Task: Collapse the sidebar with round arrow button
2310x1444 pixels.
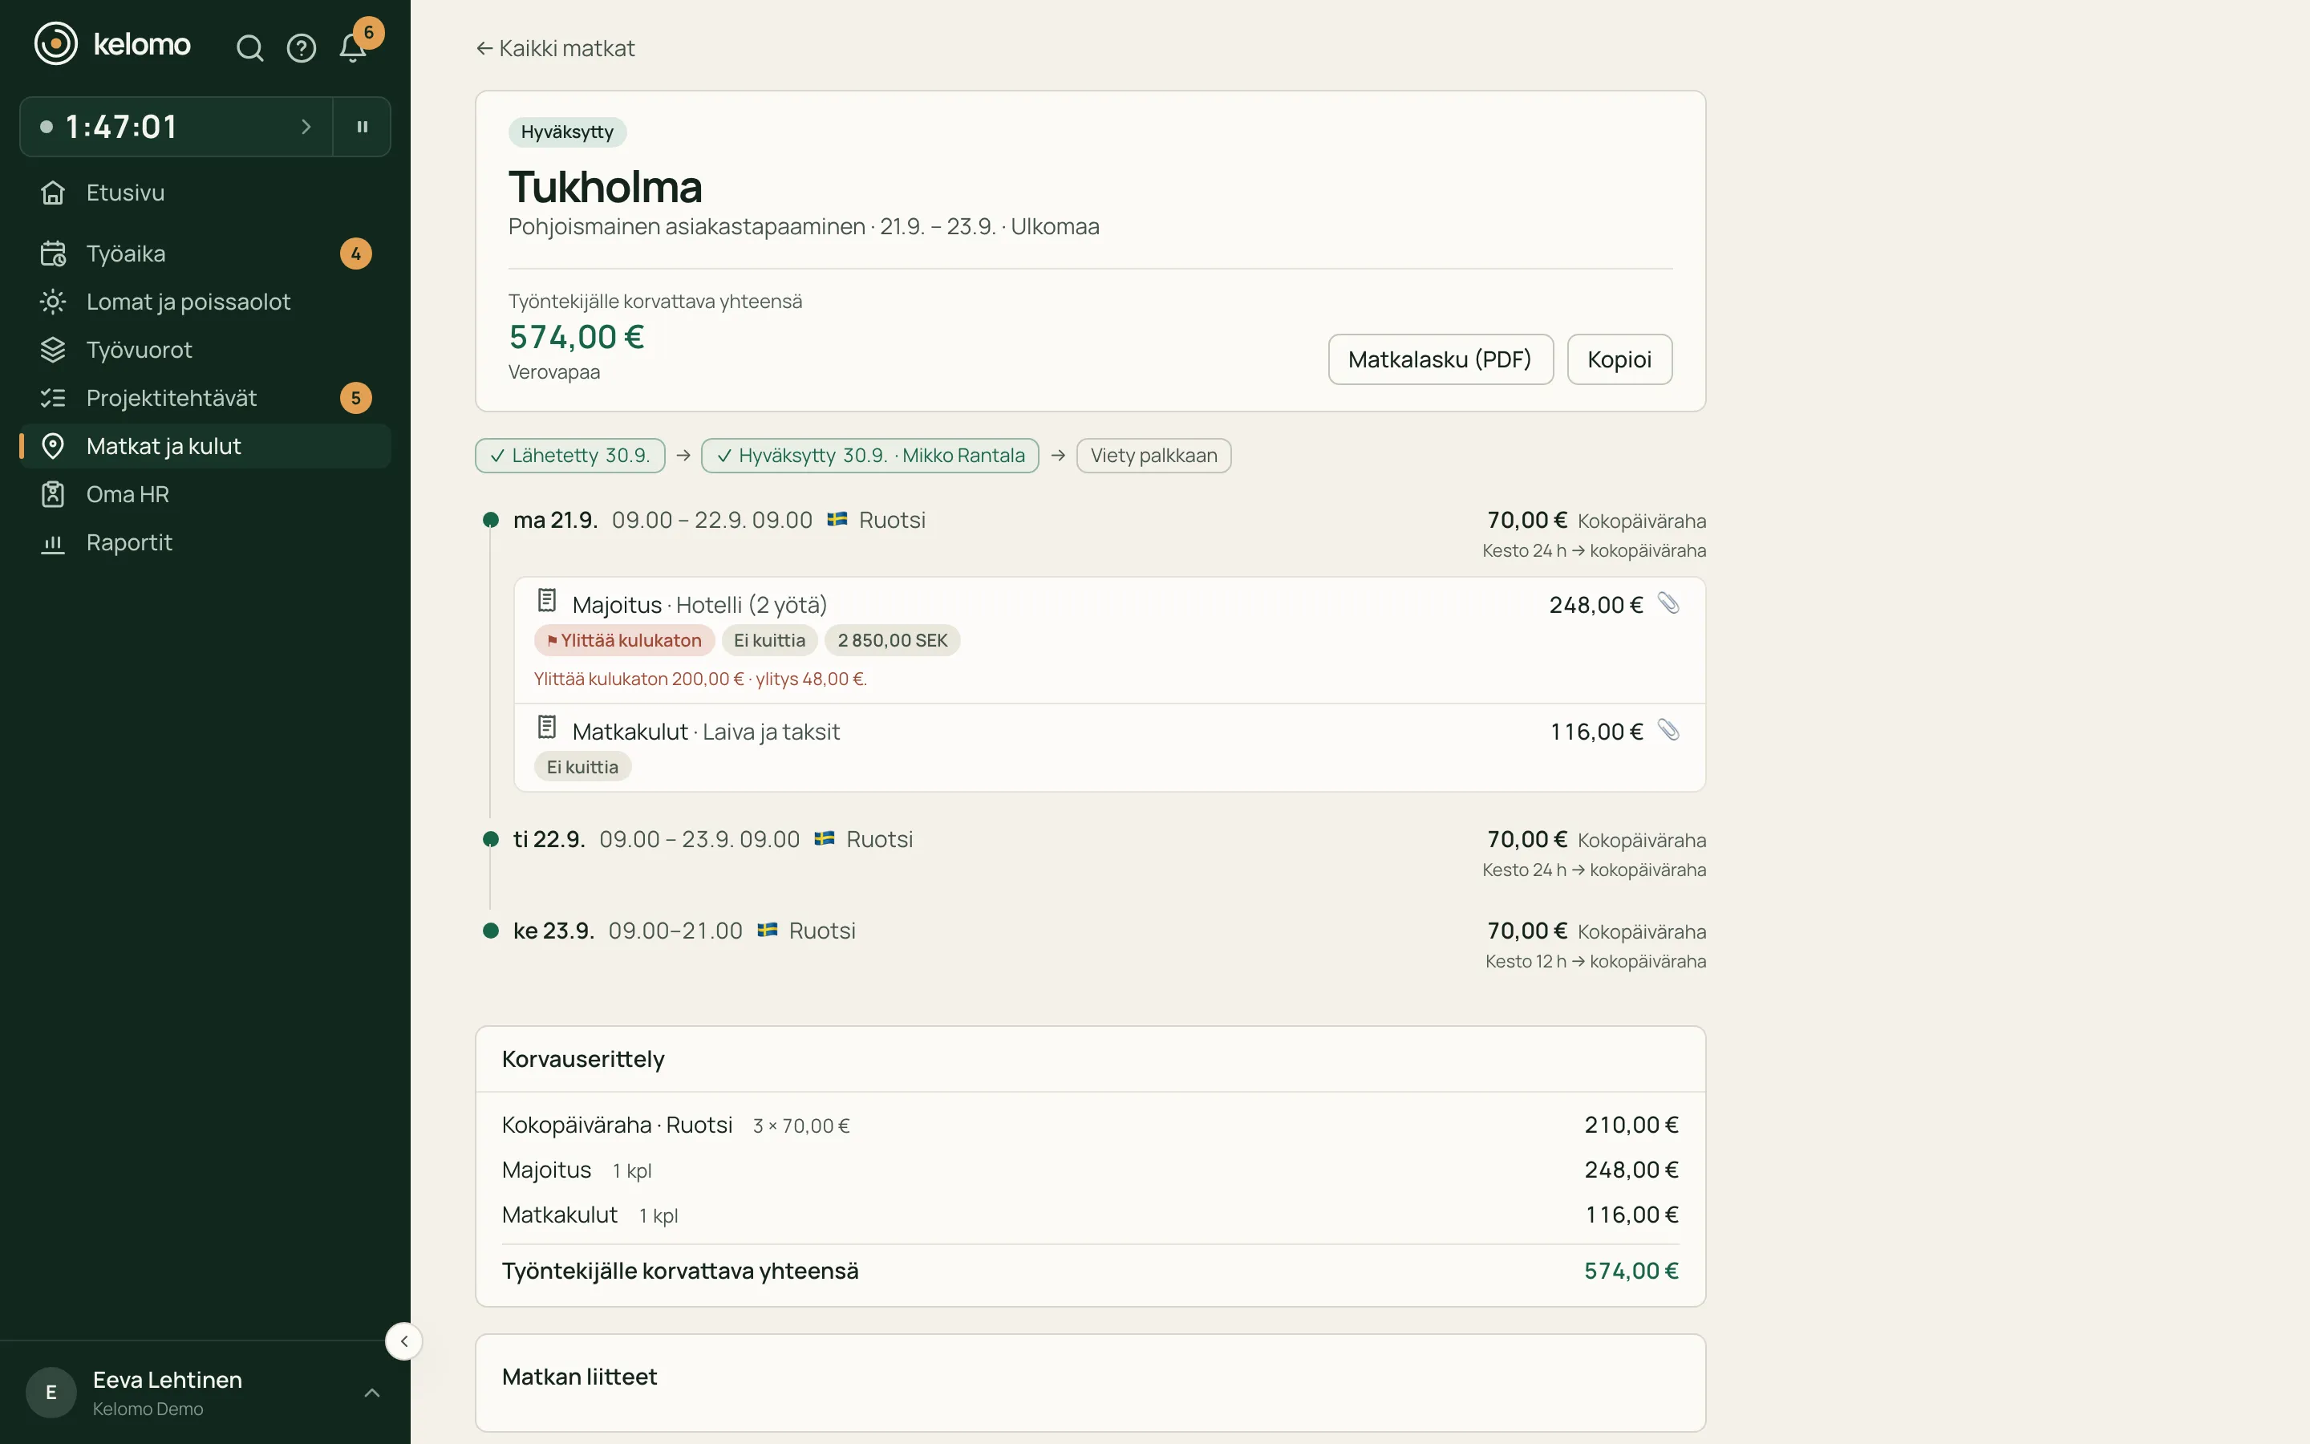Action: point(403,1341)
